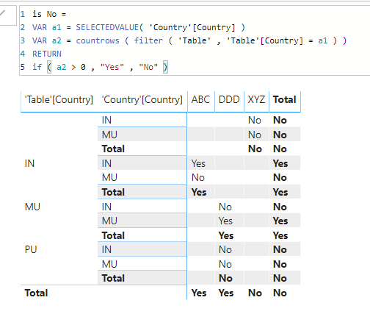Click 'Table'[Country] reference inside the filter expression
This screenshot has height=314, width=370.
(264, 40)
